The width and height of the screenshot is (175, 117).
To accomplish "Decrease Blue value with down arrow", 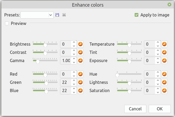I will [74, 92].
